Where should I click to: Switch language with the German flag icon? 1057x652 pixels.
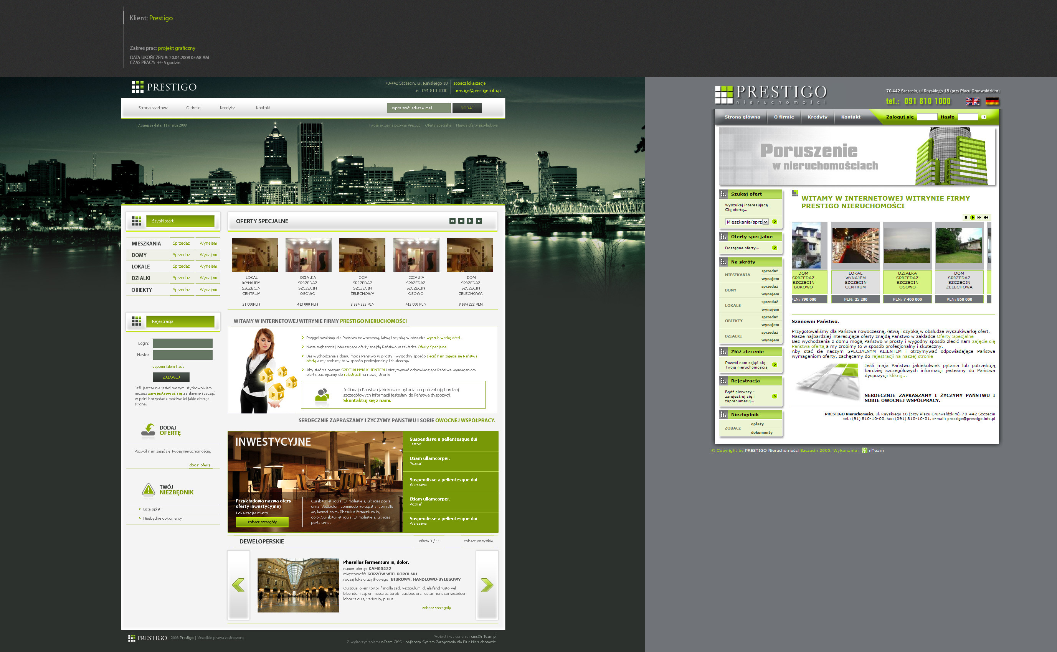[992, 101]
